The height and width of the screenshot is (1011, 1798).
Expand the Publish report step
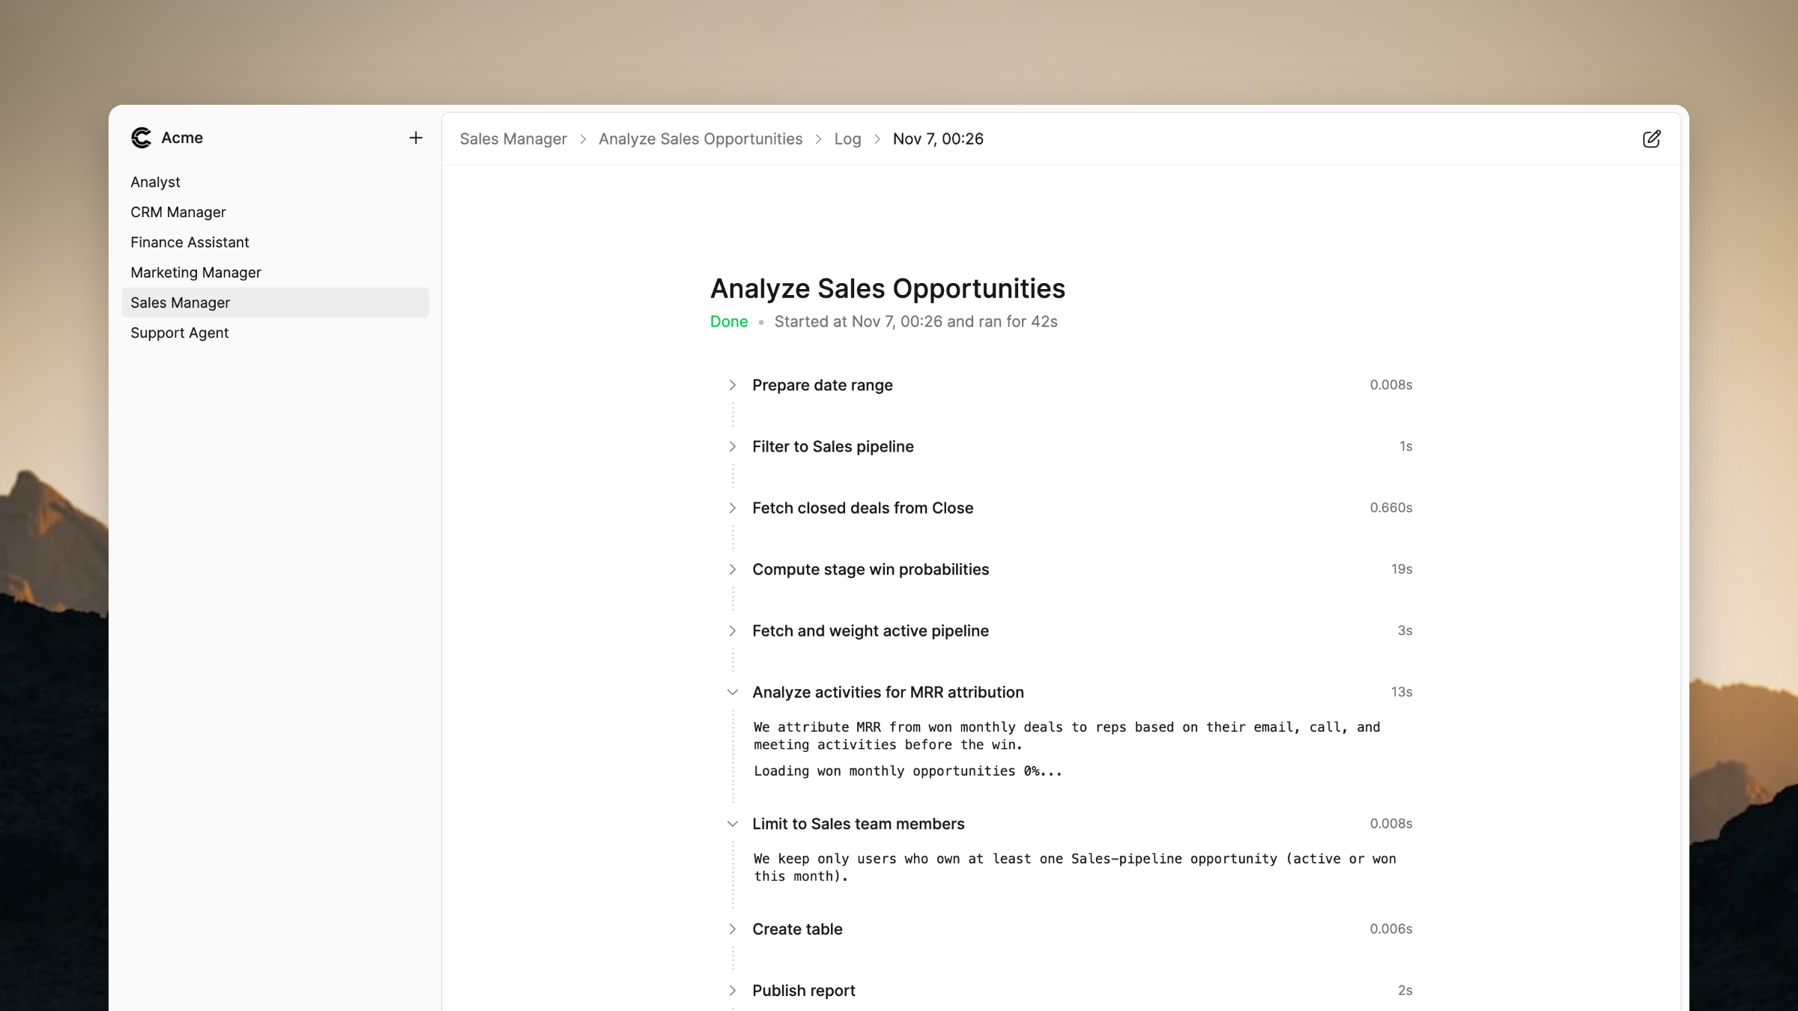tap(732, 991)
